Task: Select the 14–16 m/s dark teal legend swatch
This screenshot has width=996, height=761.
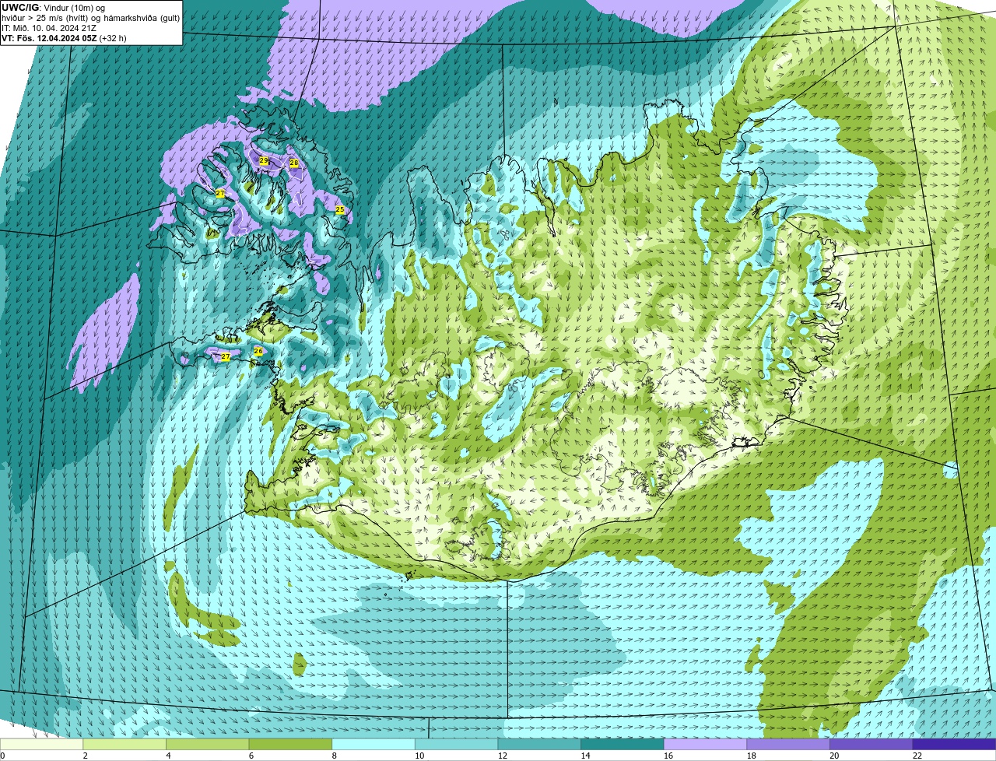Action: 622,744
